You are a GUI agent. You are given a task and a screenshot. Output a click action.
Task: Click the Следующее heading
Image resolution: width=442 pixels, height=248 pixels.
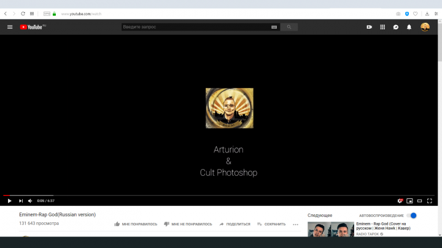tap(320, 216)
